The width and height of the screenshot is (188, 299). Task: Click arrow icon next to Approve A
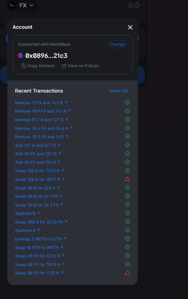pos(39,230)
